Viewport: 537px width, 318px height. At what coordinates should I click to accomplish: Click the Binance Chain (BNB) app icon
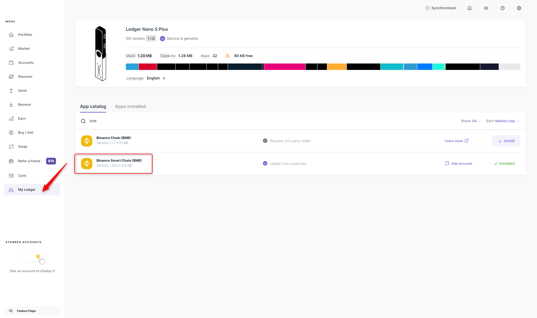pyautogui.click(x=87, y=141)
